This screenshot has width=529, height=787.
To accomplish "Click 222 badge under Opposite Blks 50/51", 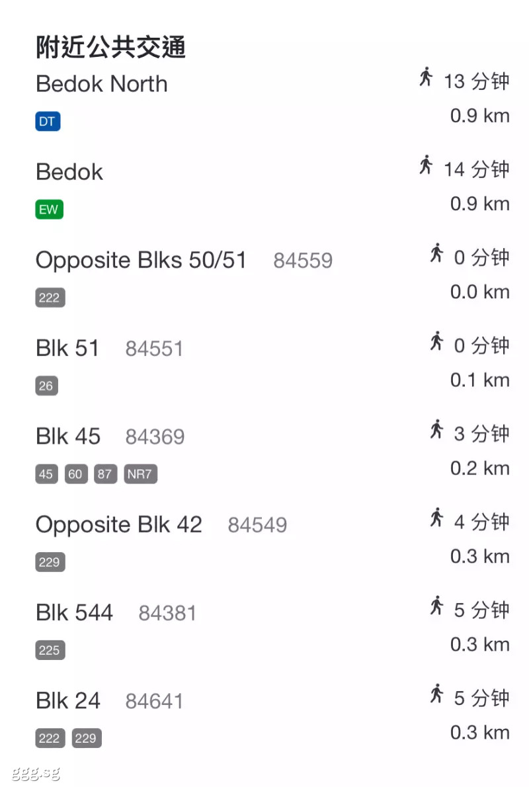I will (50, 298).
